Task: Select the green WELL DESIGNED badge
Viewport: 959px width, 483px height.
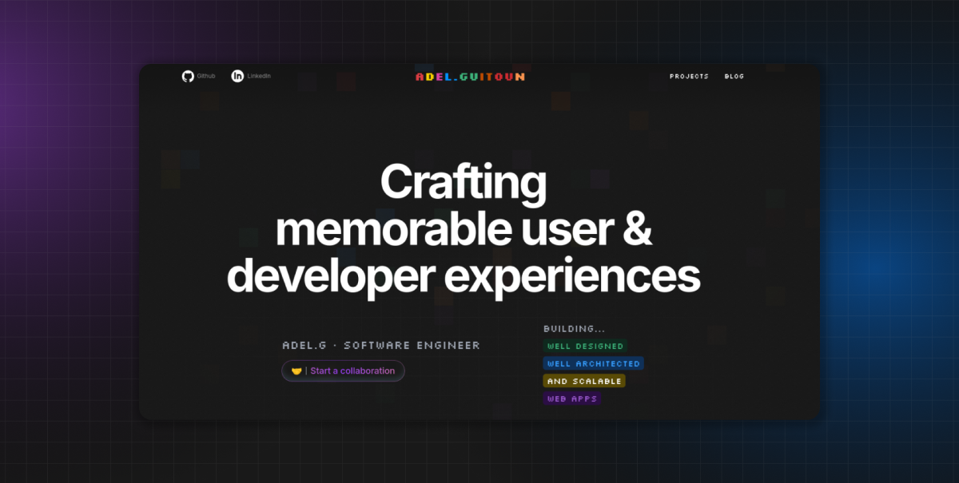Action: 586,346
